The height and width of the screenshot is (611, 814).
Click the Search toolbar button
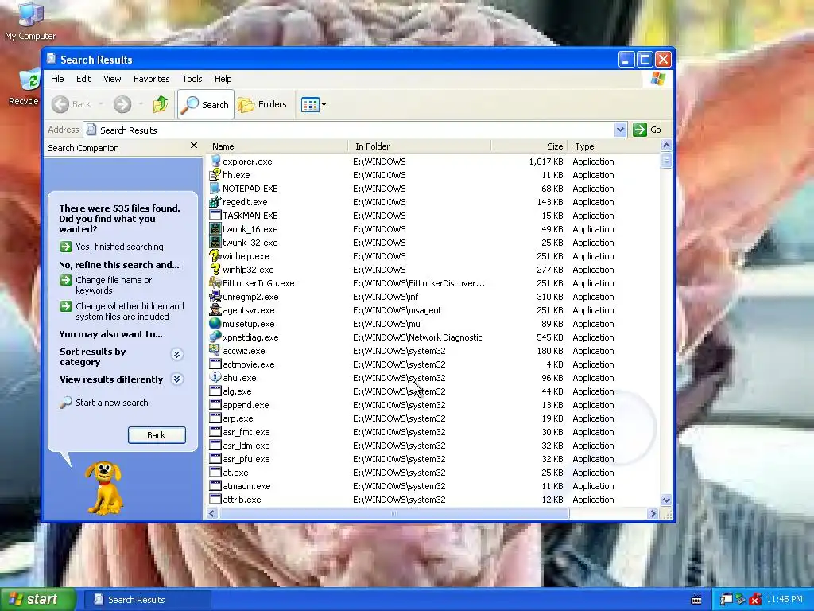206,104
